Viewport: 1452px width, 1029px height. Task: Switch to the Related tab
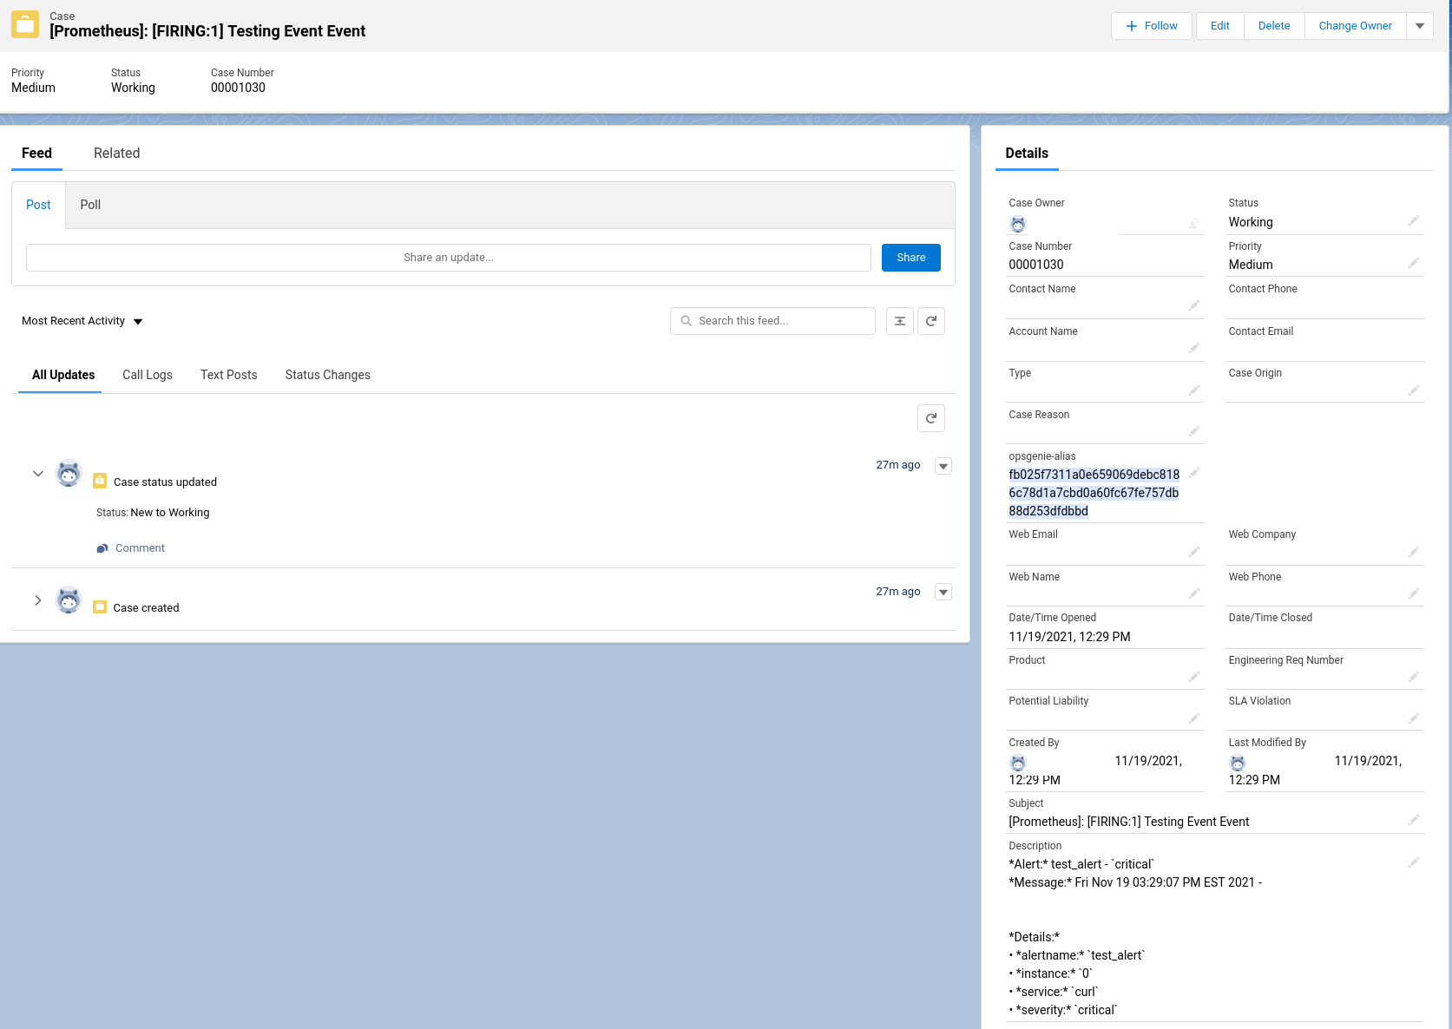117,153
